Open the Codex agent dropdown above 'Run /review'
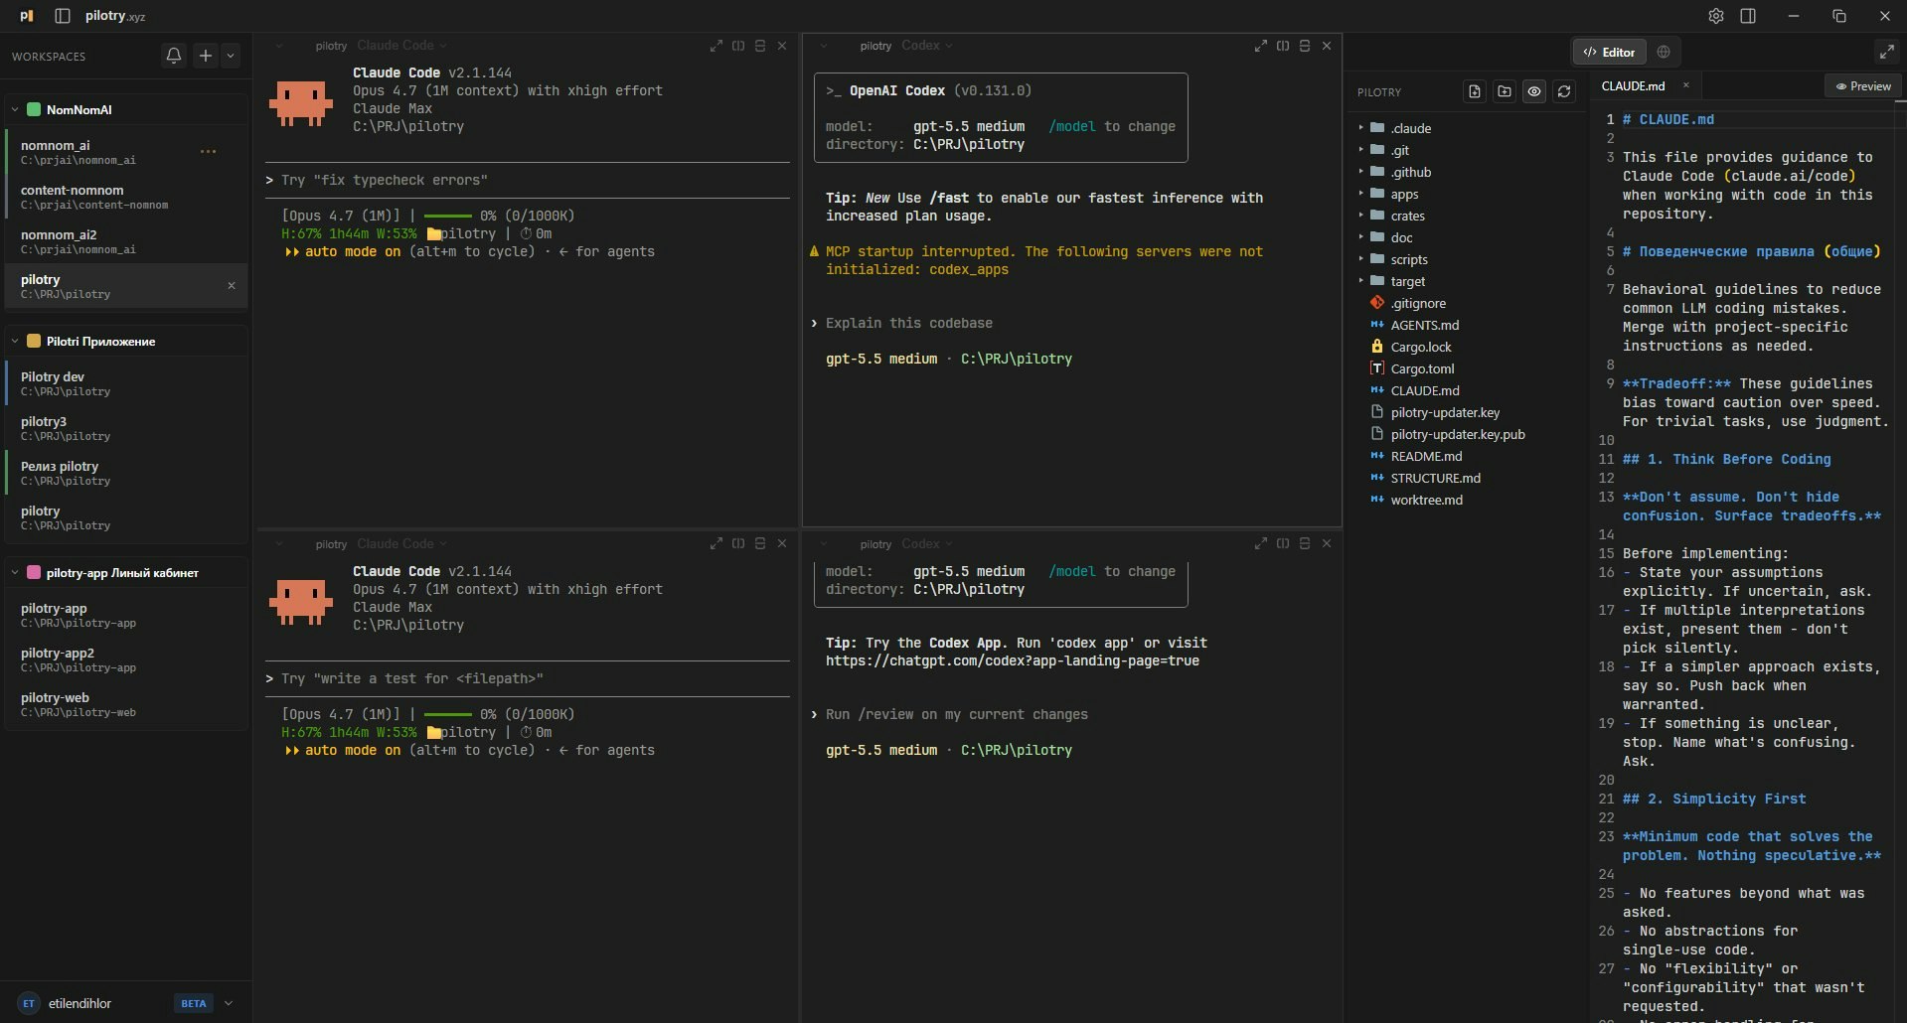The height and width of the screenshot is (1023, 1907). [926, 543]
